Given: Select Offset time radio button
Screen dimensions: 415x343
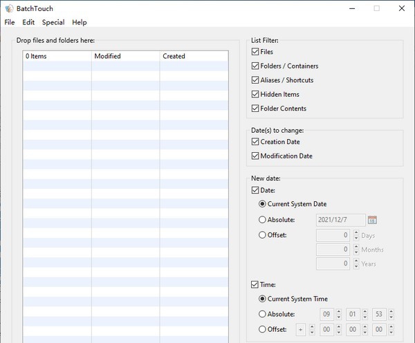Looking at the screenshot, I should click(262, 329).
